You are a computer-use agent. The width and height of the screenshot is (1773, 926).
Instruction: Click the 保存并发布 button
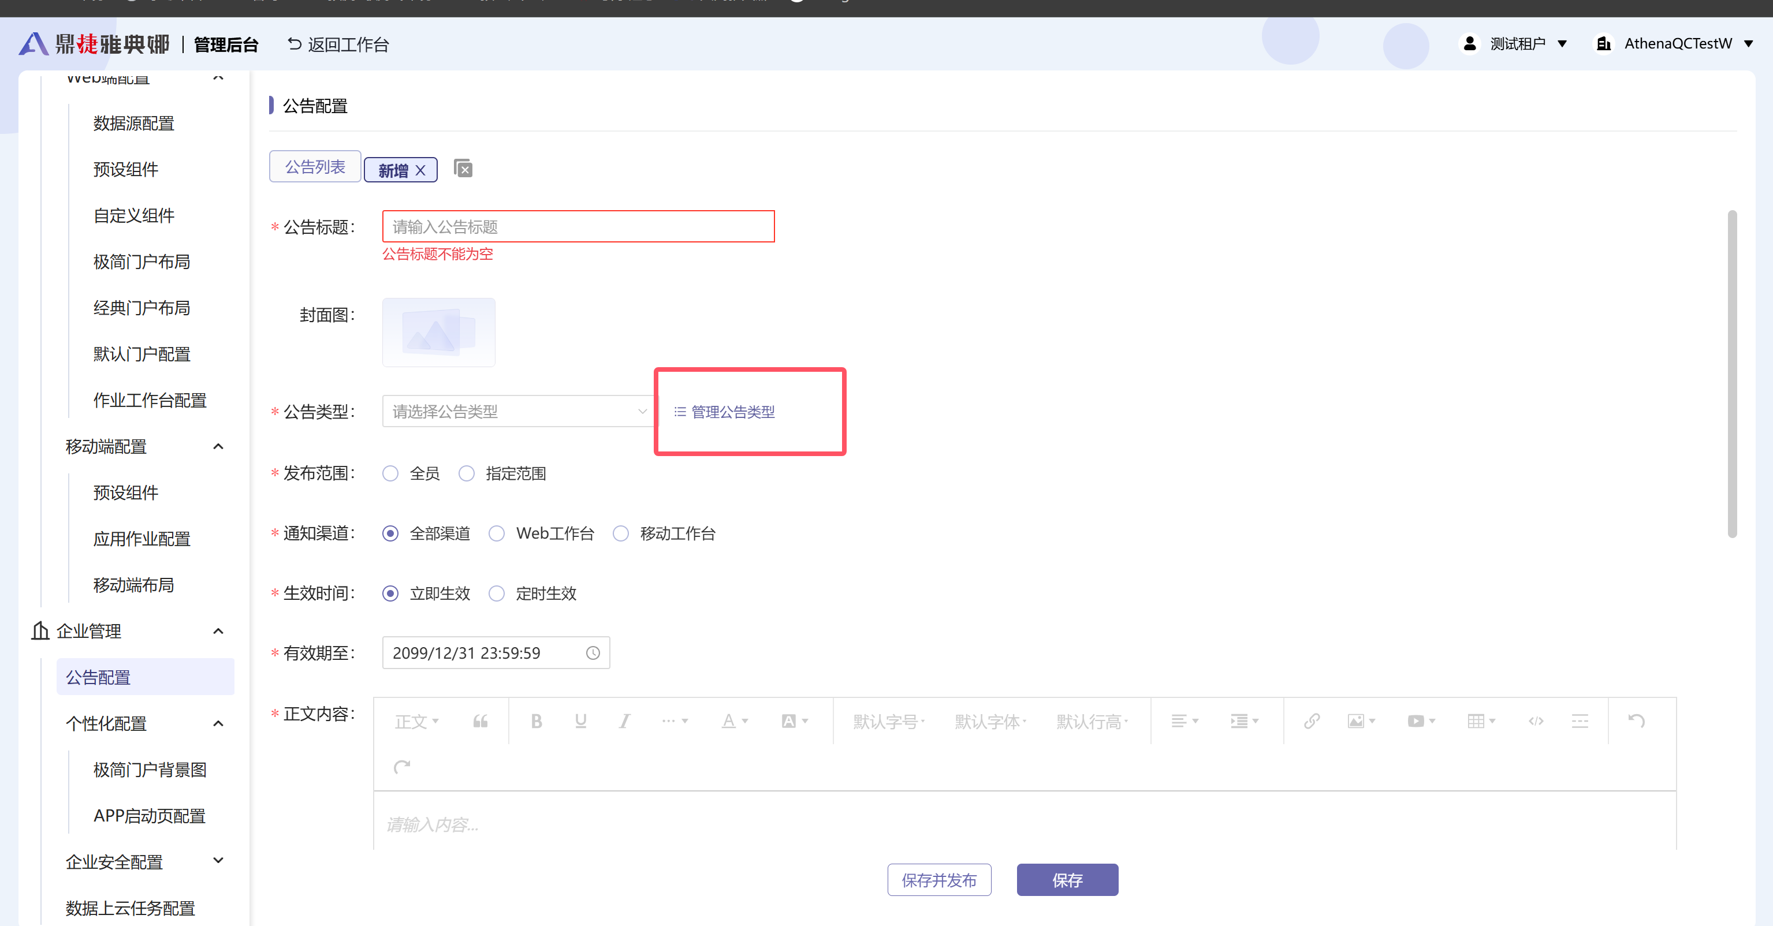(939, 880)
